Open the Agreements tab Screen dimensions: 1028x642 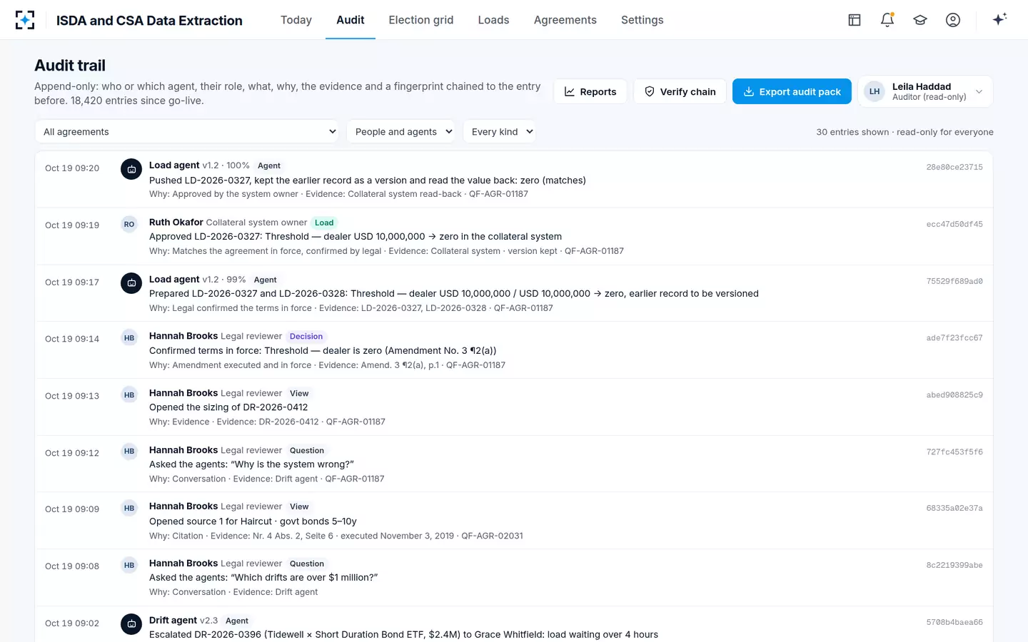click(x=565, y=20)
